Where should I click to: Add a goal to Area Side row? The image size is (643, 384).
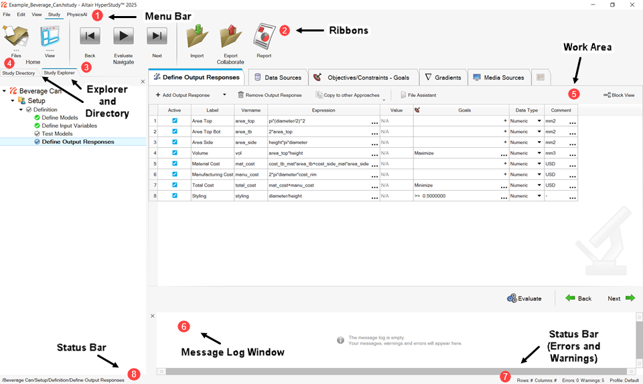(505, 142)
